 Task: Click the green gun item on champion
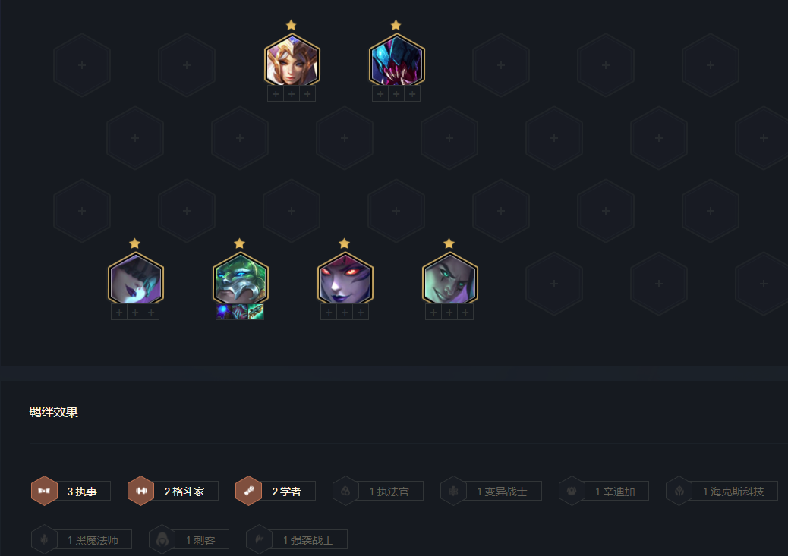click(x=256, y=312)
